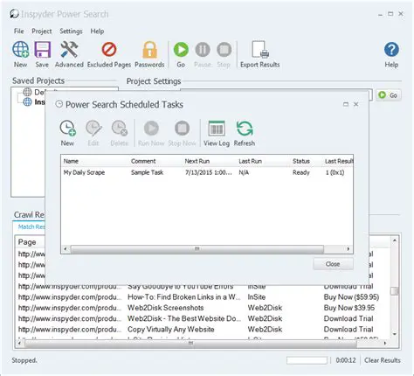Start crawl with green Go toolbar icon
The height and width of the screenshot is (376, 414).
pyautogui.click(x=181, y=49)
